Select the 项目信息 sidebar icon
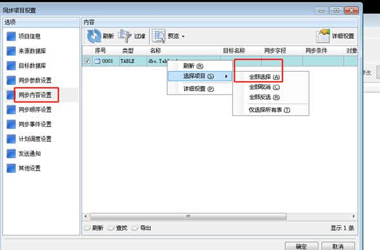 (11, 36)
